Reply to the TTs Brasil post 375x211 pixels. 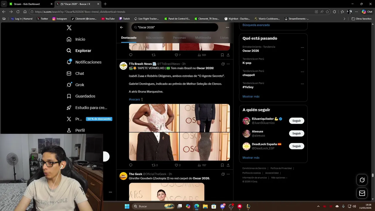131,165
